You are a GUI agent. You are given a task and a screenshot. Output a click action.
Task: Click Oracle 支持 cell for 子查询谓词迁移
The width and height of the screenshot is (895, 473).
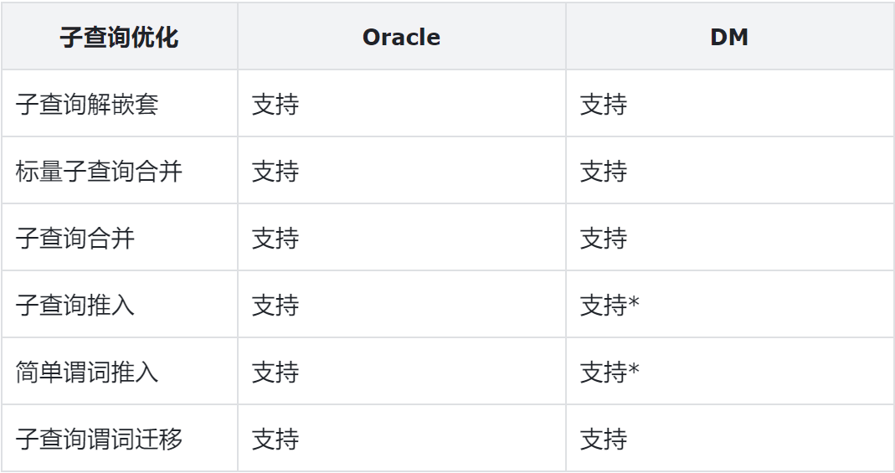coord(275,440)
